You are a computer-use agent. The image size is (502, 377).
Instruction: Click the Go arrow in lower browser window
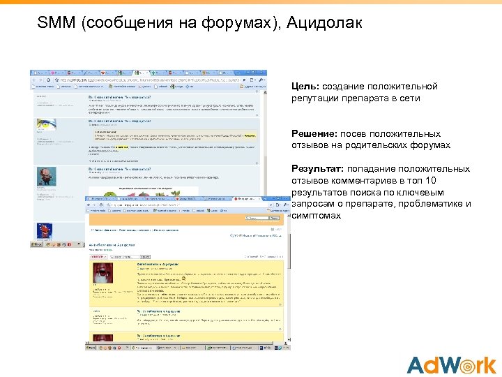(x=271, y=205)
